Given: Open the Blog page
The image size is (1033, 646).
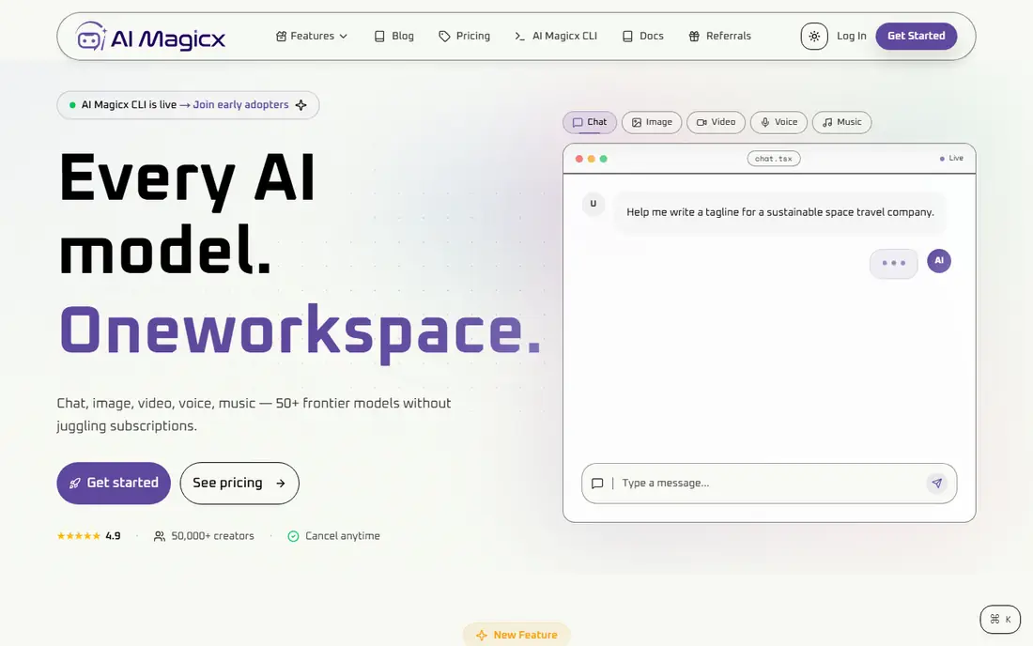Looking at the screenshot, I should [x=394, y=37].
